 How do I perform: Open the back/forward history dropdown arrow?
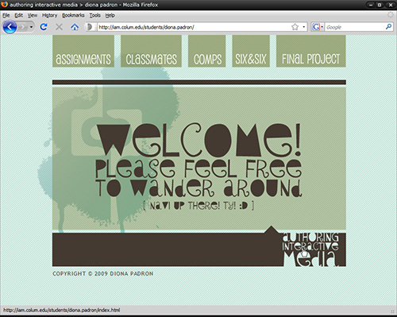pos(32,27)
